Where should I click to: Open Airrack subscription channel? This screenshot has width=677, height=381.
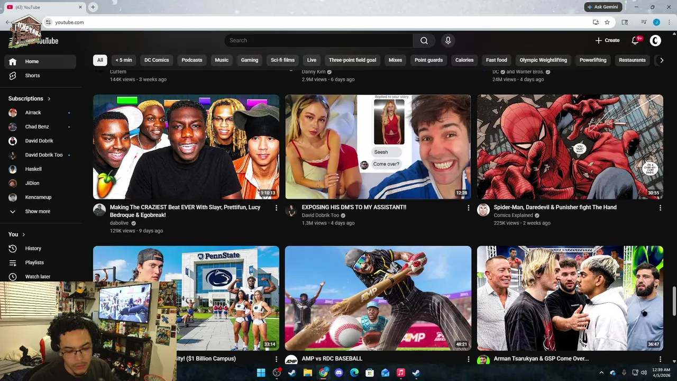[40, 113]
